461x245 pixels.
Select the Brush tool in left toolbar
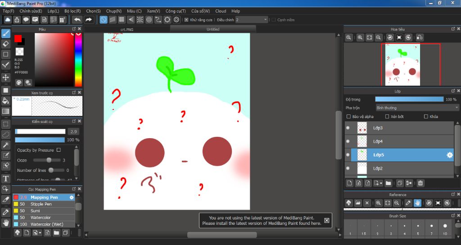coord(5,33)
